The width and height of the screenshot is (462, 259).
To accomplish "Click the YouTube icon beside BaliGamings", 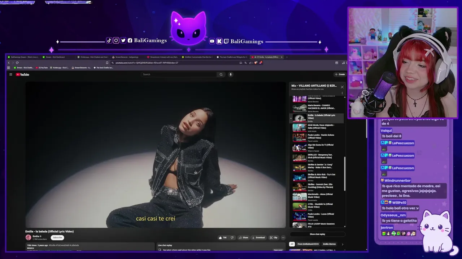I will point(212,41).
